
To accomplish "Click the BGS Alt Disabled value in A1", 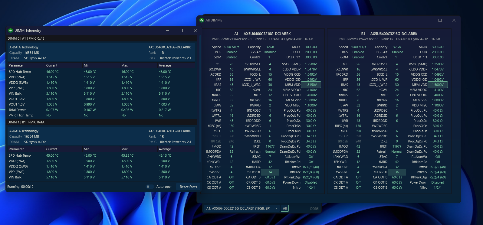I will (270, 52).
